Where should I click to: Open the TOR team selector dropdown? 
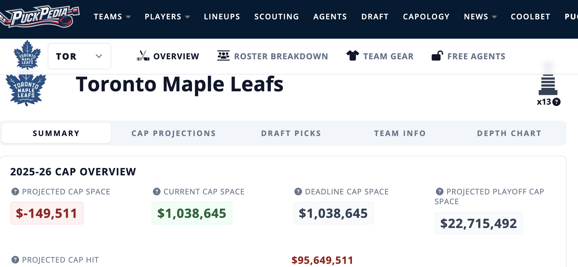click(79, 56)
